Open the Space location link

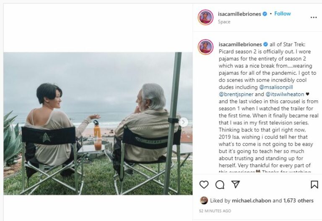click(224, 22)
